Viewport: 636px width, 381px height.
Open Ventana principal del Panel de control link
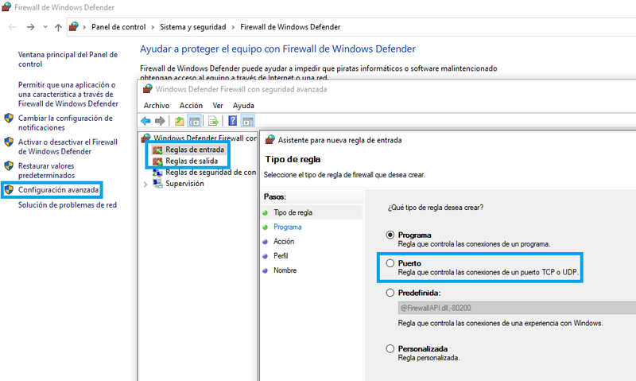pyautogui.click(x=68, y=59)
